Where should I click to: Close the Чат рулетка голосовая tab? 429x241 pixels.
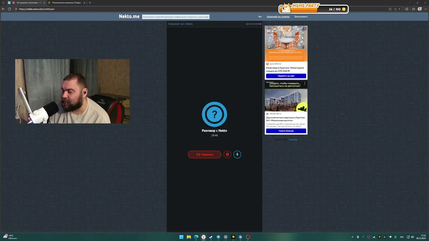44,3
